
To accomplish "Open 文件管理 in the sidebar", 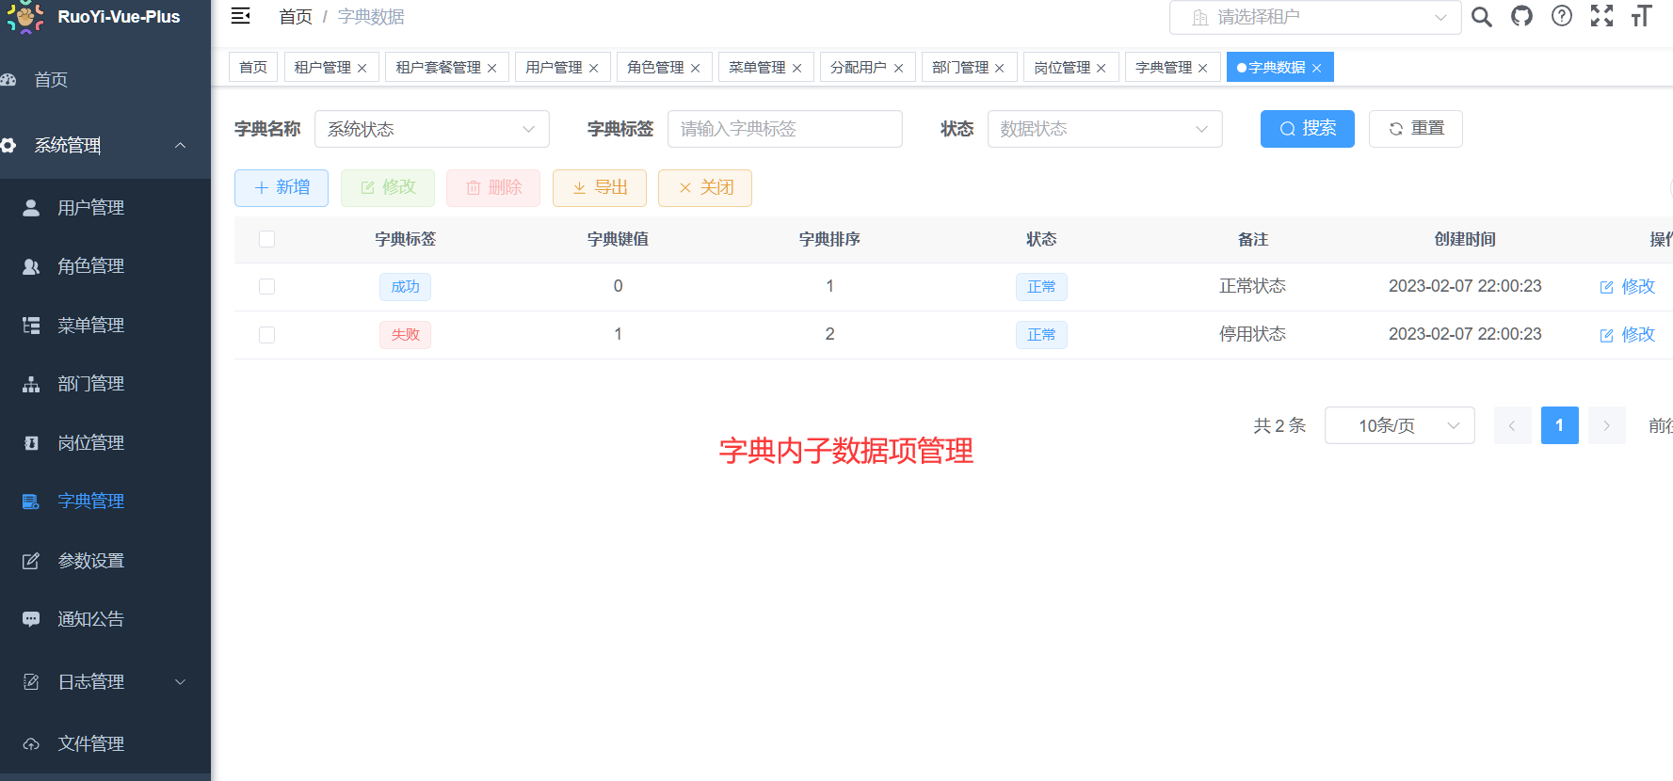I will coord(105,743).
